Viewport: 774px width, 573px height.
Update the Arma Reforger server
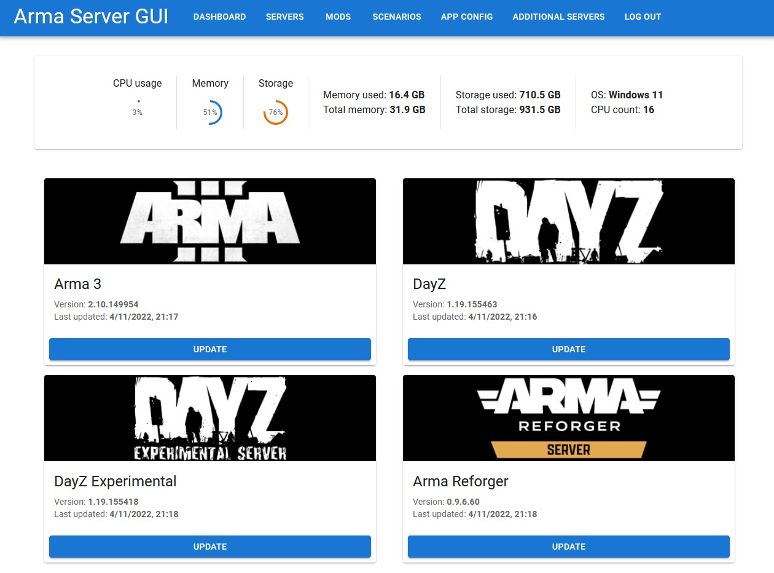tap(569, 547)
